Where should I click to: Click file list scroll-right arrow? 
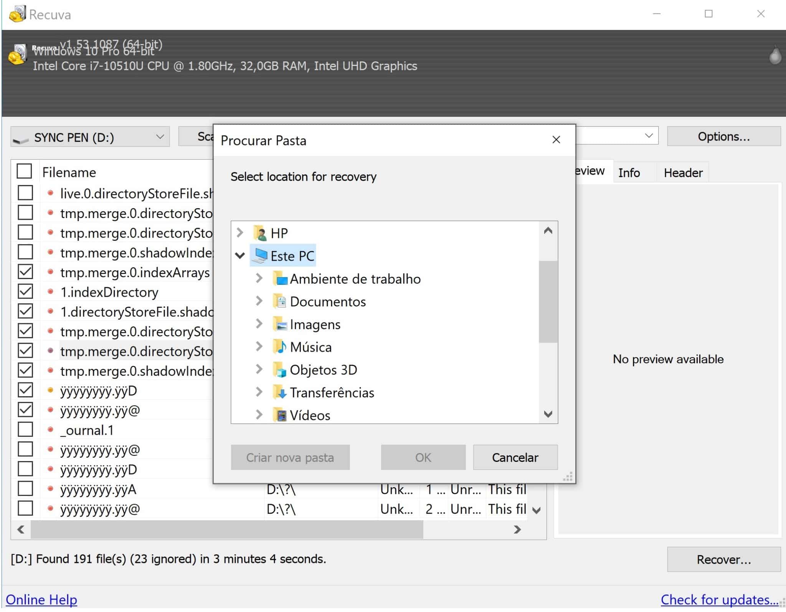[x=517, y=530]
